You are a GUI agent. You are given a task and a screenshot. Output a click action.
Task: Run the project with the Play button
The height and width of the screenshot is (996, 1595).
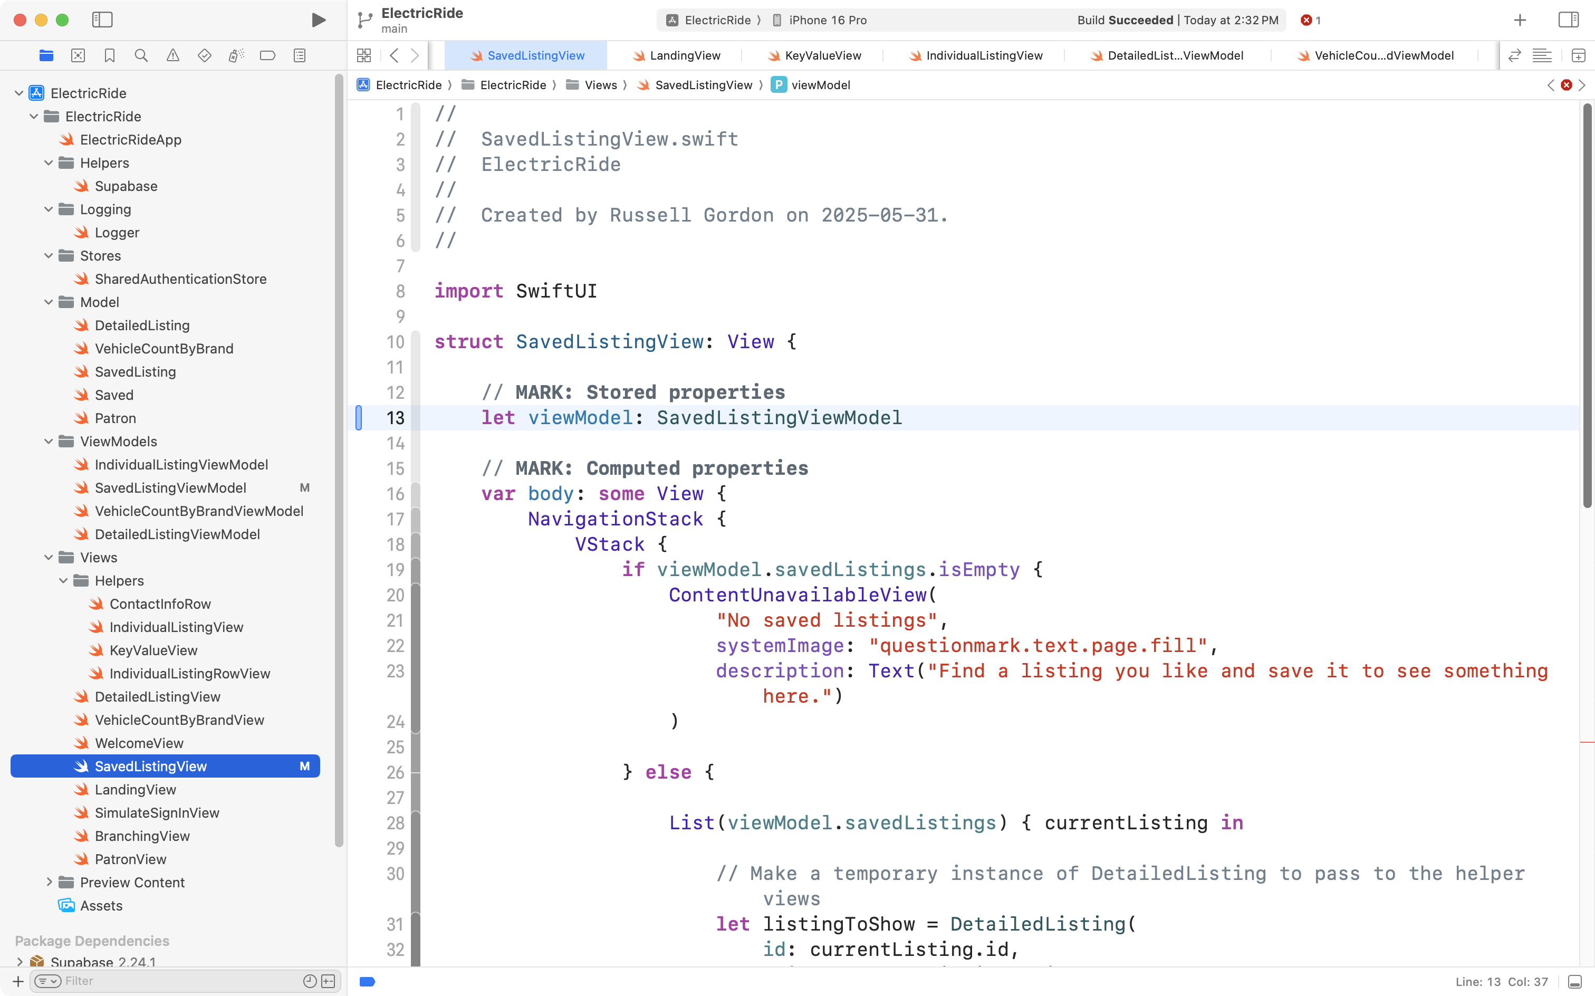[x=318, y=20]
